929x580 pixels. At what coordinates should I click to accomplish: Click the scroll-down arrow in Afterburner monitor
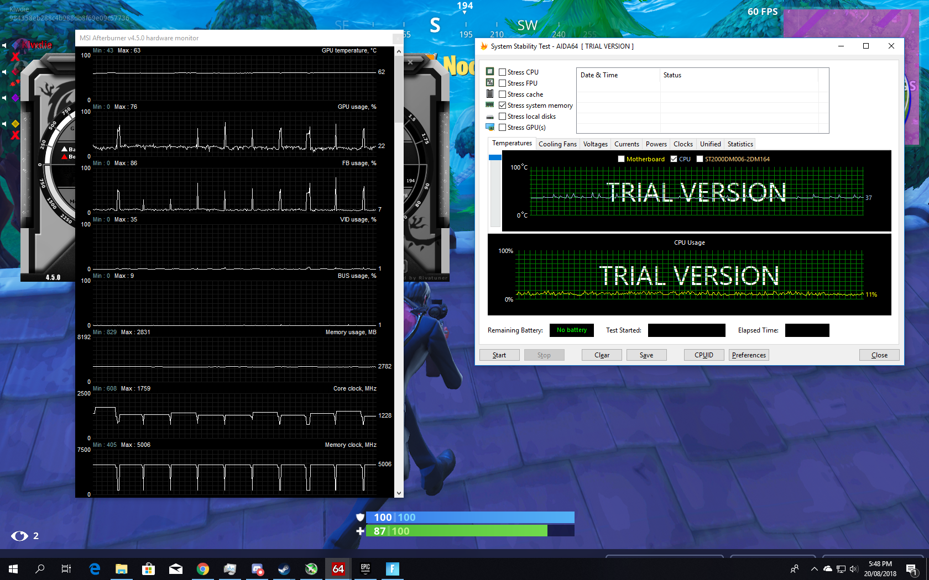[399, 493]
